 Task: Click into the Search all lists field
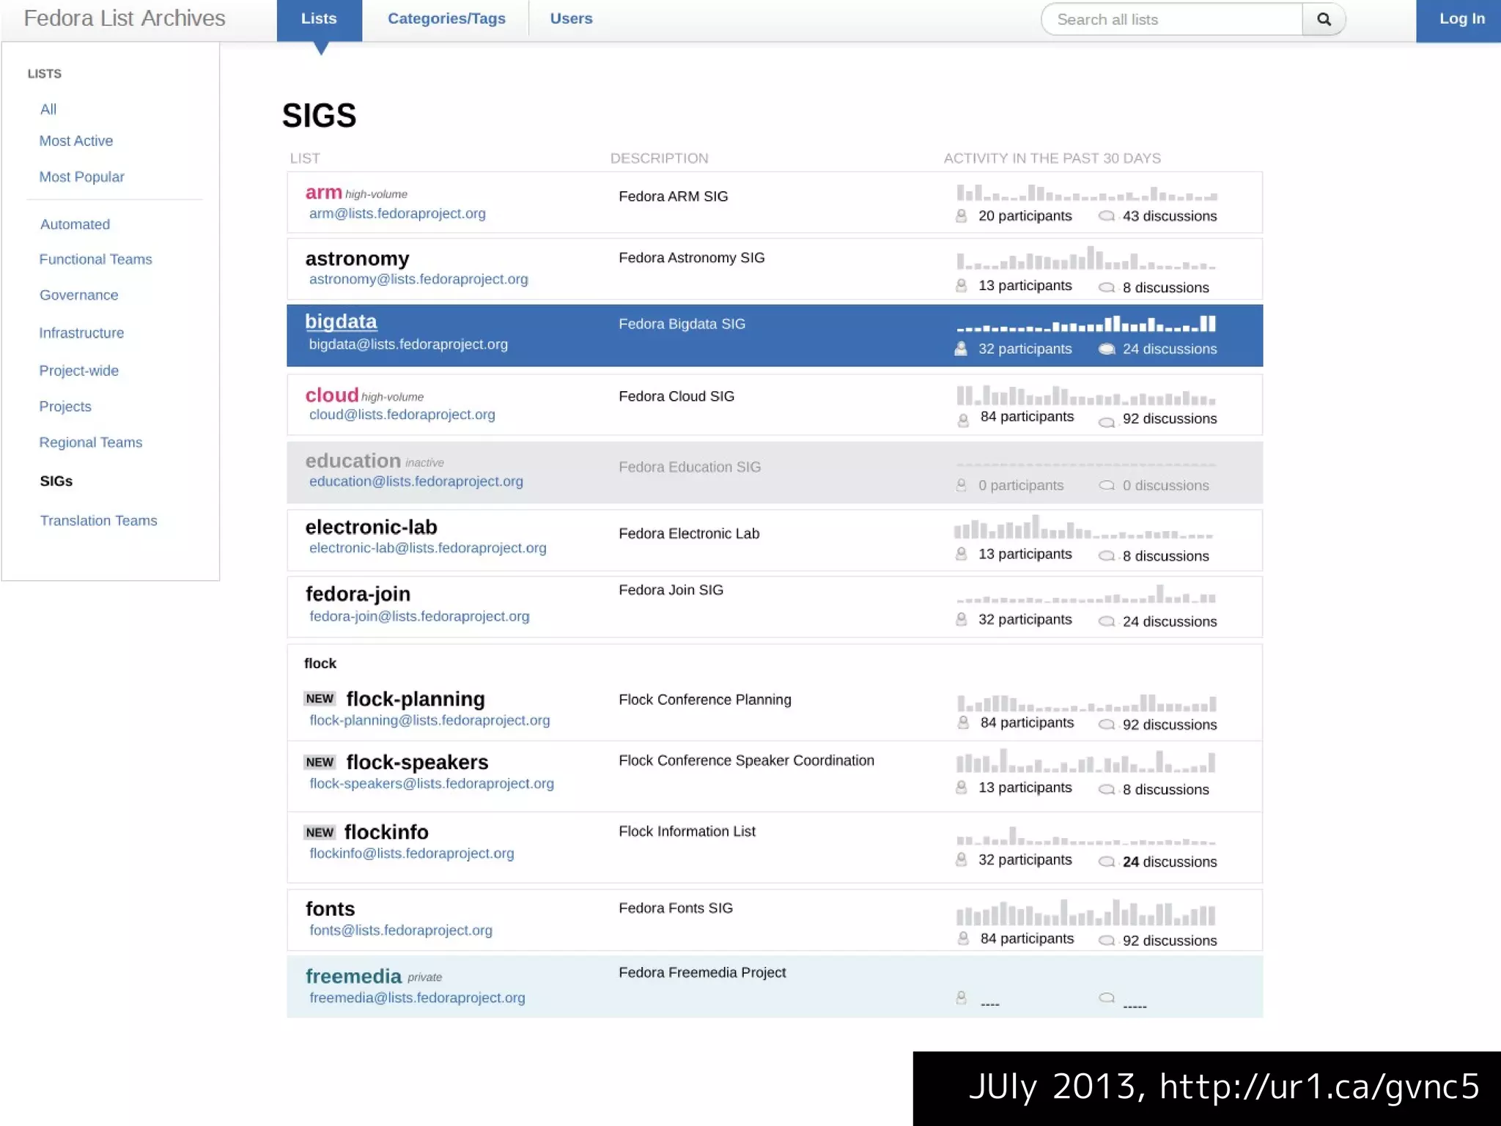[1172, 19]
